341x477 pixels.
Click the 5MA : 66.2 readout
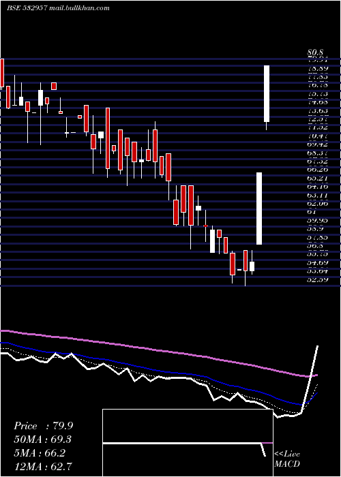tap(40, 453)
